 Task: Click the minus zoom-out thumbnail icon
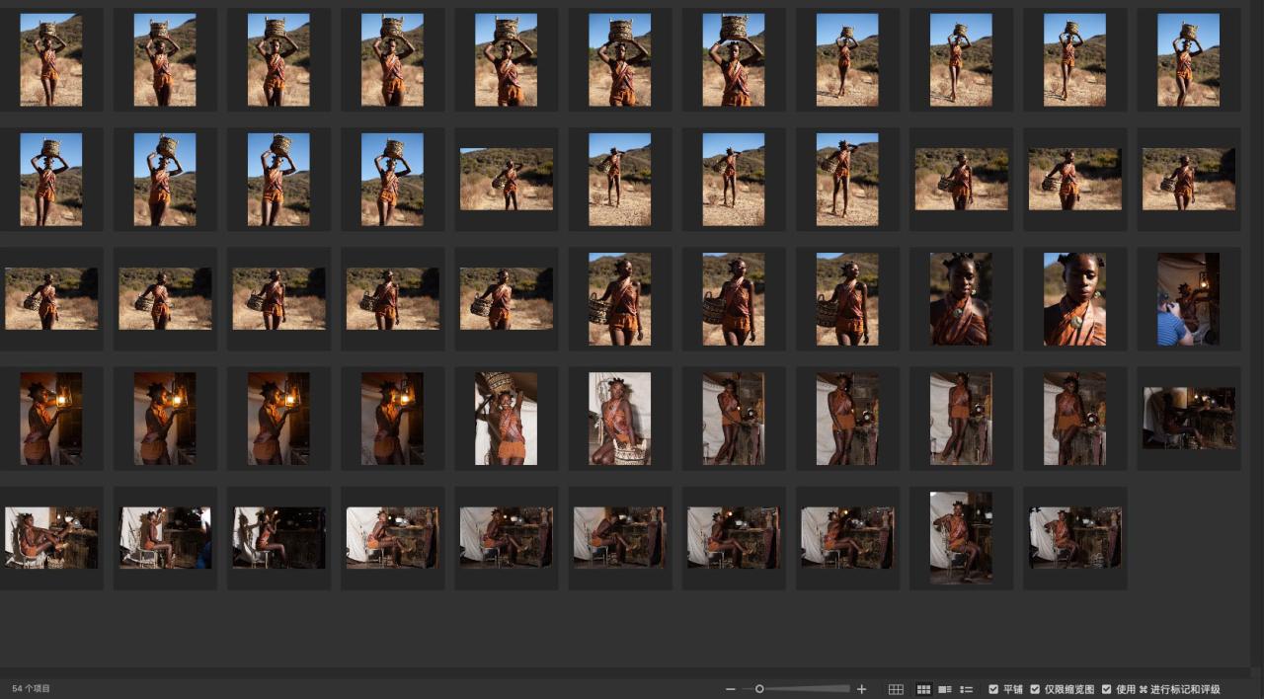coord(730,689)
